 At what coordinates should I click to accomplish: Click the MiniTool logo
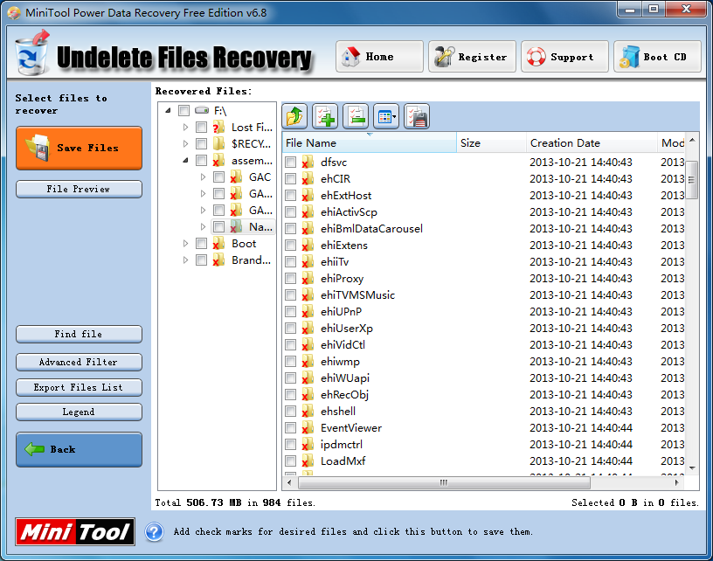pos(75,531)
